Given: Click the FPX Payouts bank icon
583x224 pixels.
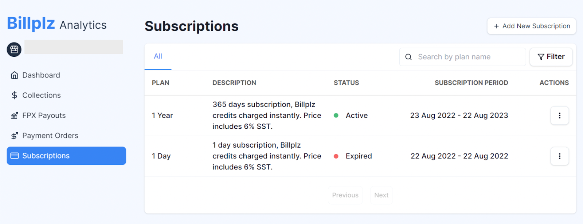Looking at the screenshot, I should click(x=15, y=116).
